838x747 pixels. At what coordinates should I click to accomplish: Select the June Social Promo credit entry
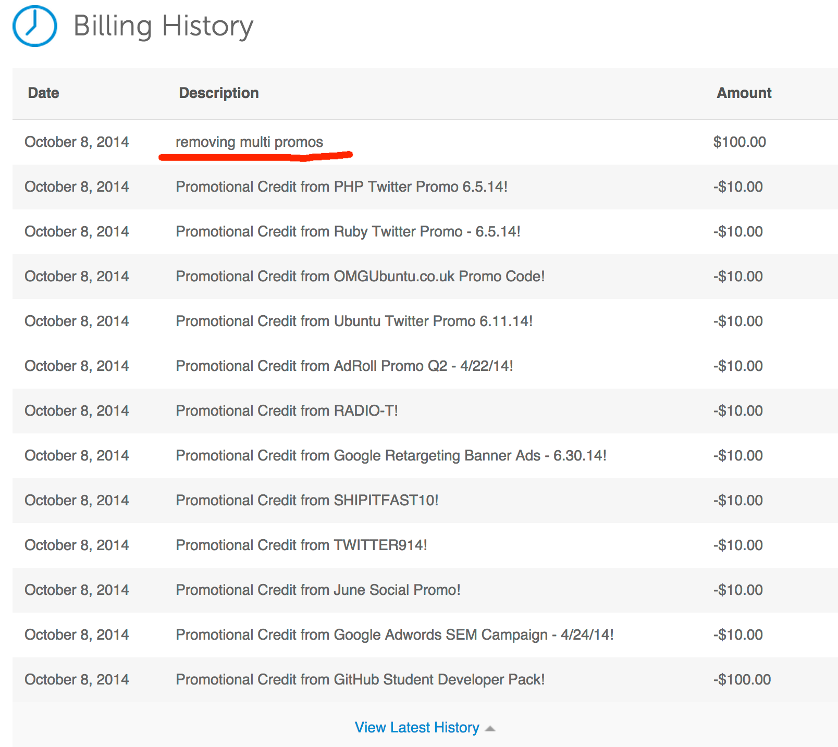coord(318,590)
